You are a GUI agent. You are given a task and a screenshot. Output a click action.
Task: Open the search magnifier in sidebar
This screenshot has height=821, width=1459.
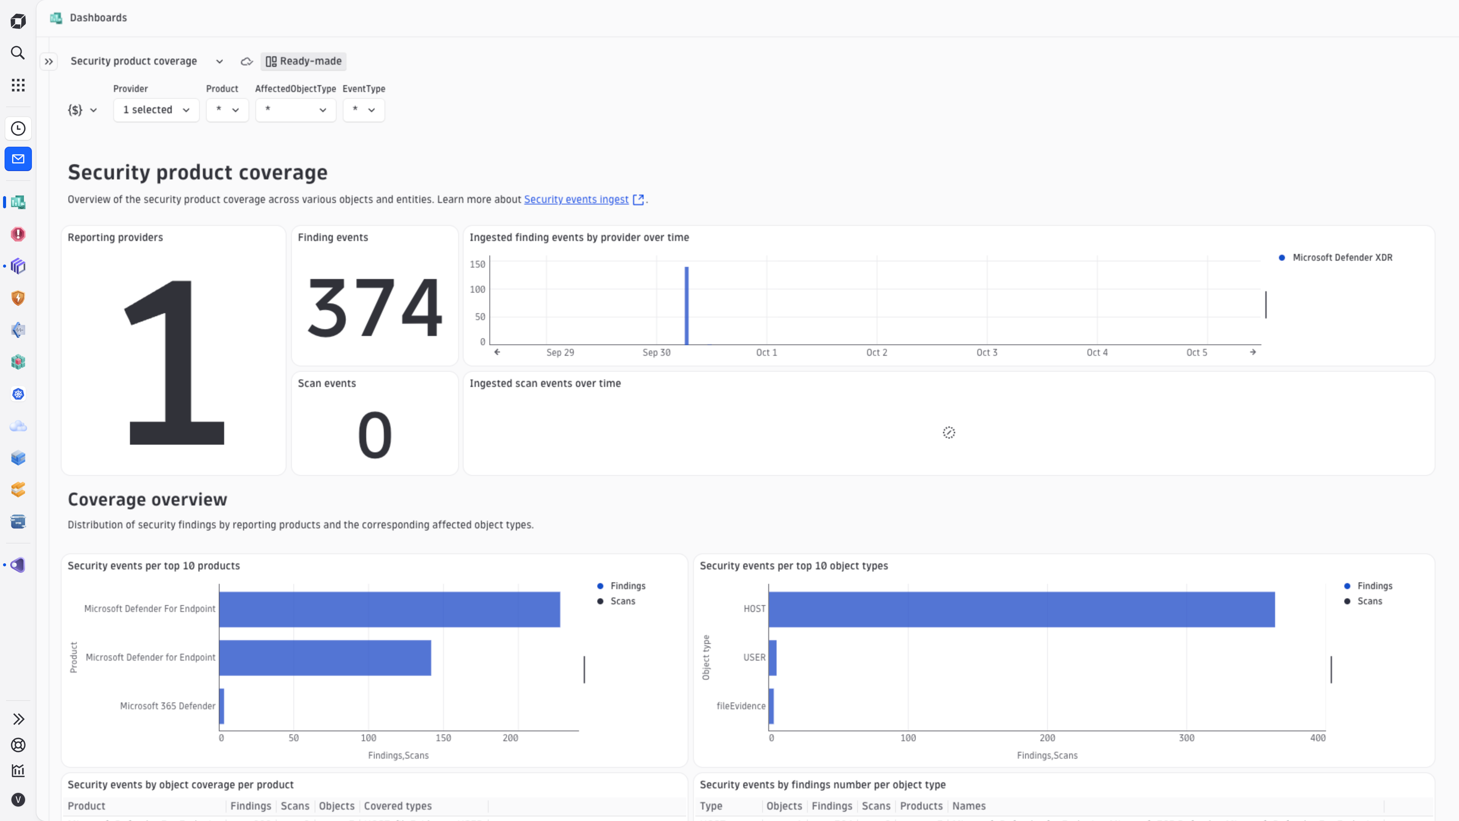click(18, 53)
